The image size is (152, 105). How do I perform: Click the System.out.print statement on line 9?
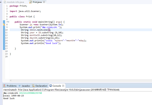[x=41, y=27]
